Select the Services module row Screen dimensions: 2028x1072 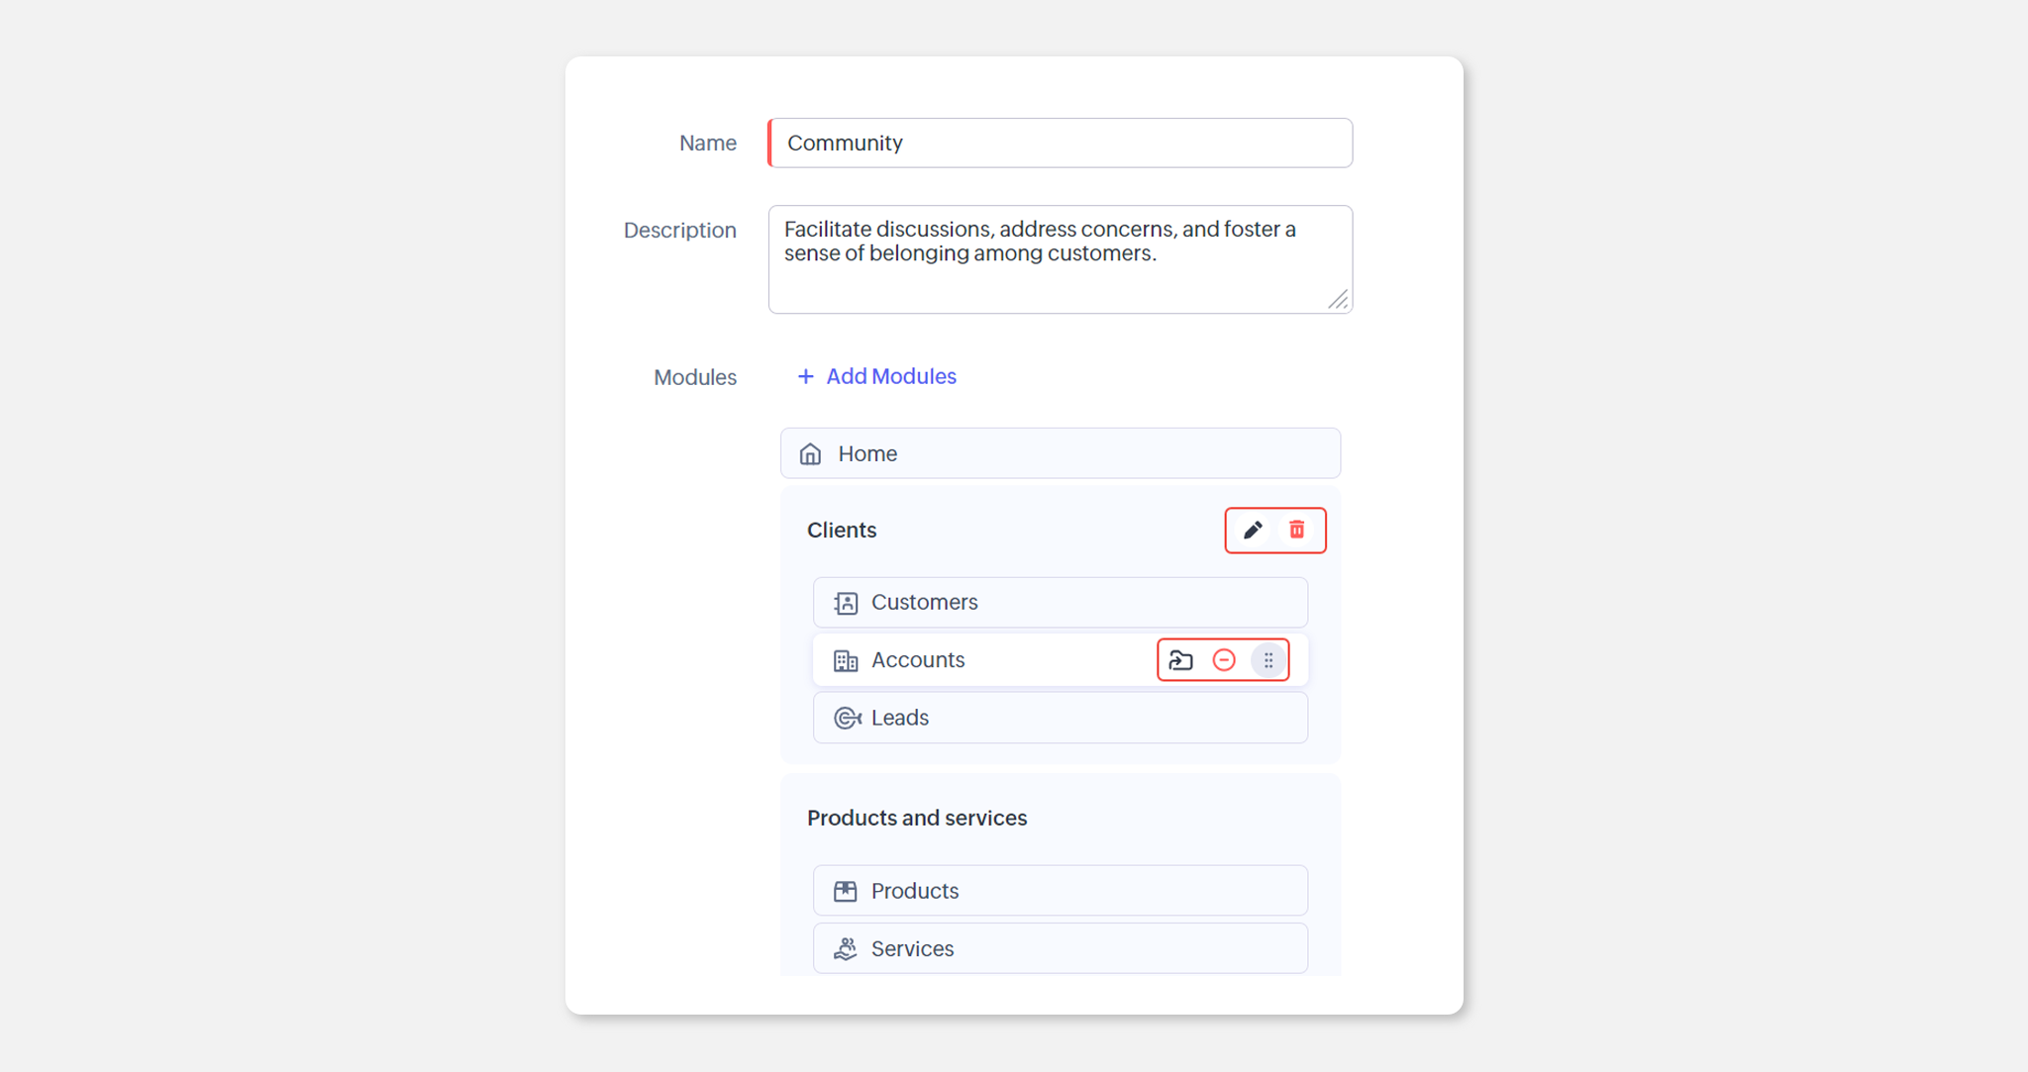[x=1060, y=948]
